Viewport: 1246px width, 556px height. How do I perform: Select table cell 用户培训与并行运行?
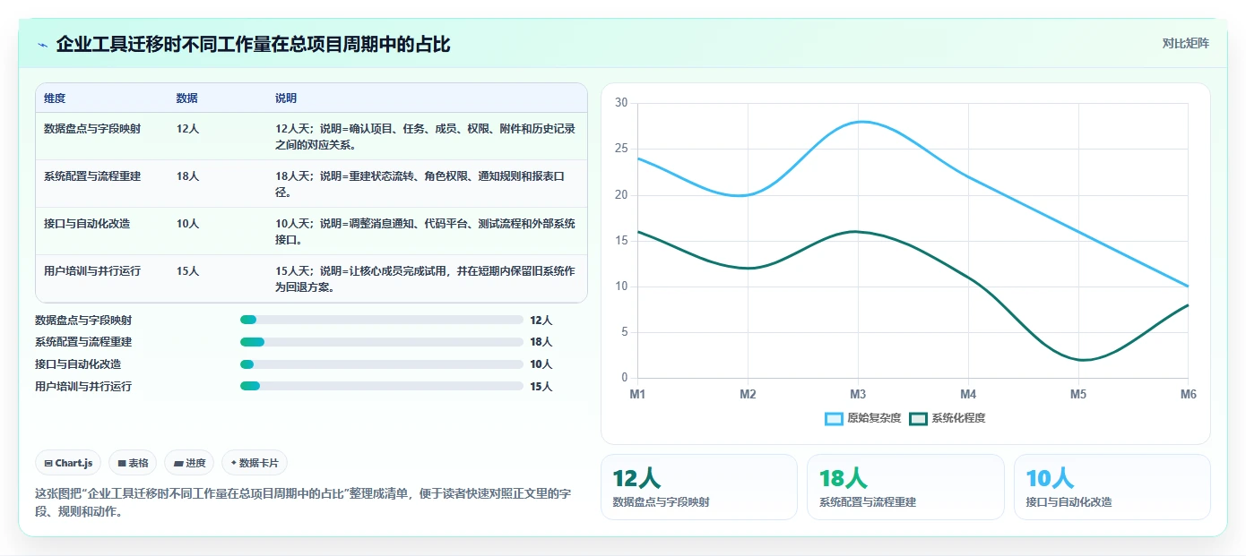point(92,271)
